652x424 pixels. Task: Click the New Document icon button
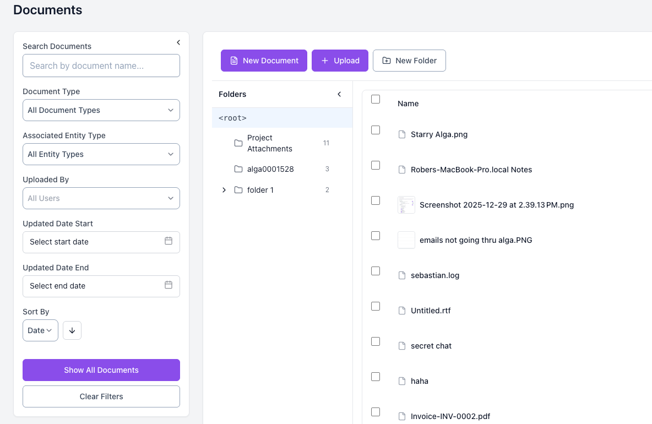click(x=234, y=61)
